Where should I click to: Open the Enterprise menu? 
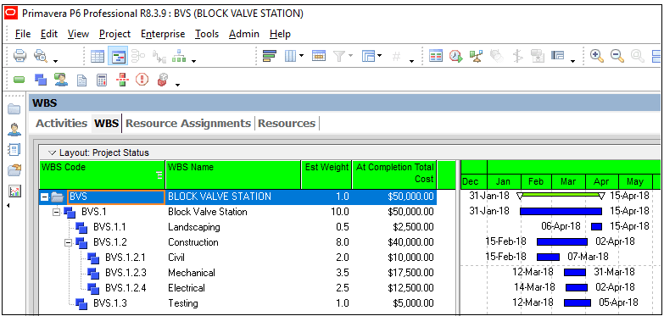tap(163, 34)
